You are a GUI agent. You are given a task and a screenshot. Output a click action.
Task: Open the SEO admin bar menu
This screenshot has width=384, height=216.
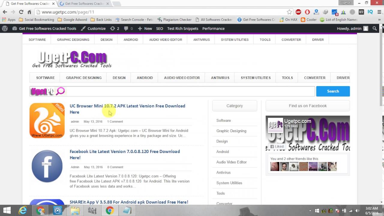tap(160, 28)
